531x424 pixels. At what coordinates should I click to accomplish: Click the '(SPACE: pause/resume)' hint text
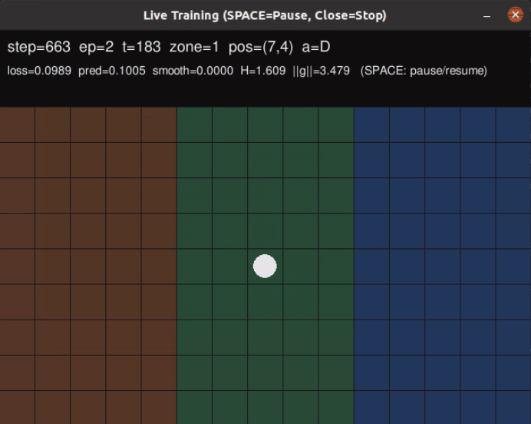(x=424, y=71)
